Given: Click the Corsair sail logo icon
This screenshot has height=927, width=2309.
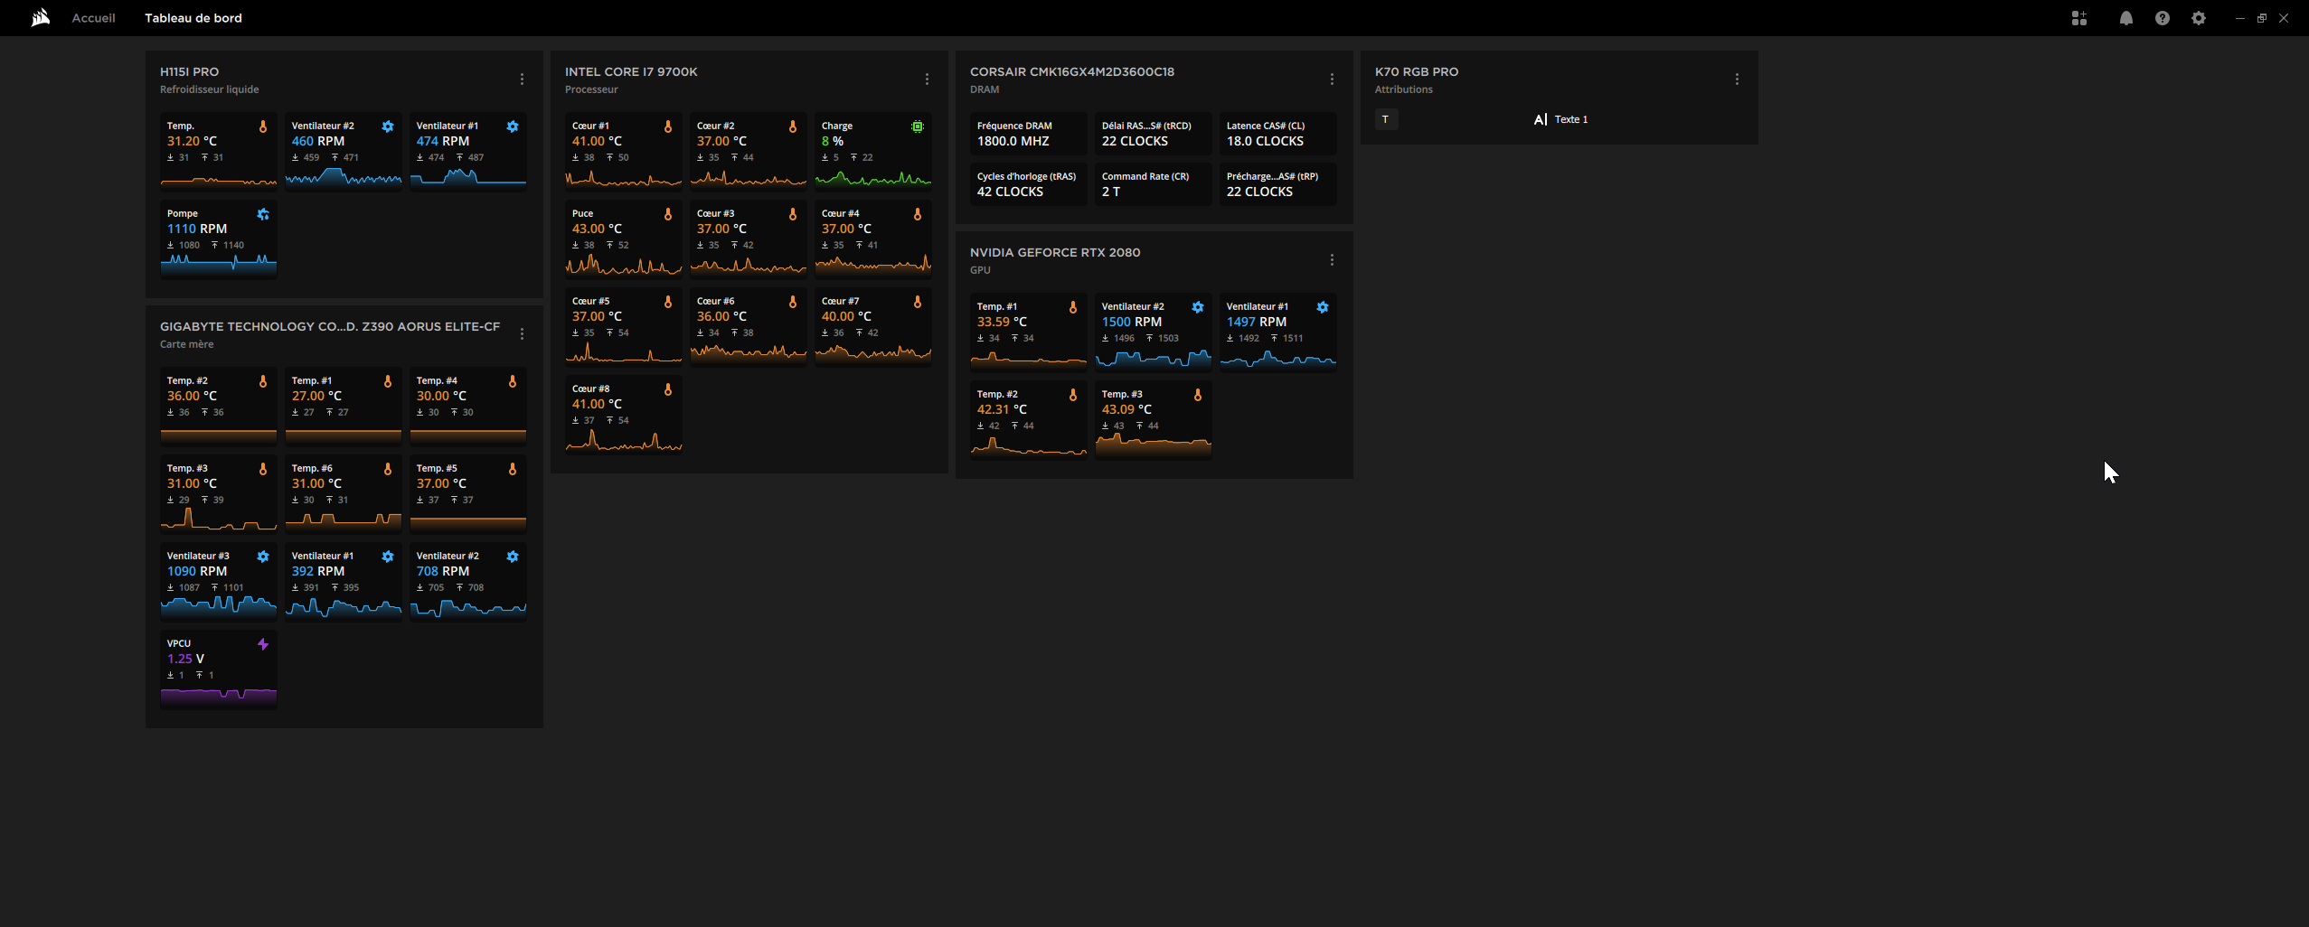Looking at the screenshot, I should 41,18.
